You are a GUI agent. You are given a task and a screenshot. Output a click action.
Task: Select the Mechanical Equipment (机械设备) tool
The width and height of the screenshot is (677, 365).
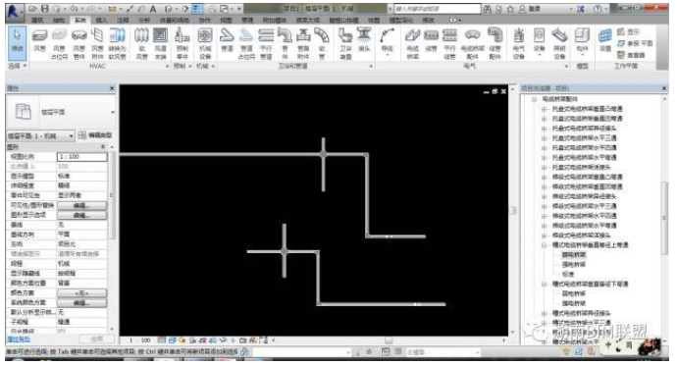[x=205, y=43]
